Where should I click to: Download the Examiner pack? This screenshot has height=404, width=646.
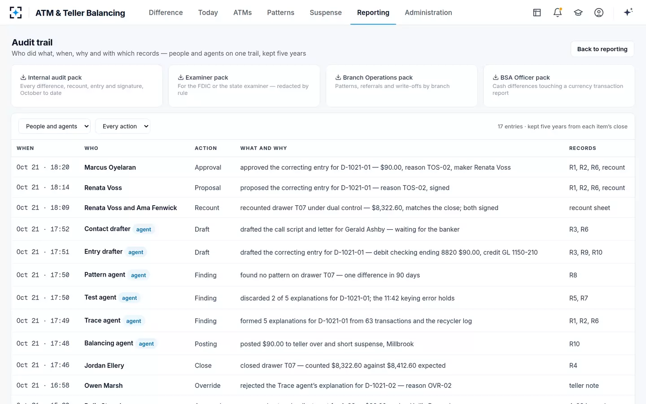[244, 86]
